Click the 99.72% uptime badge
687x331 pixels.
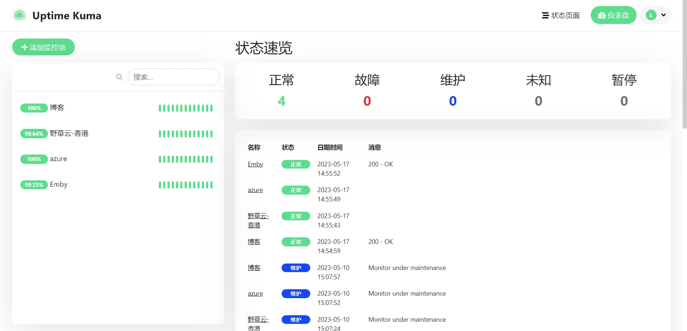point(34,185)
